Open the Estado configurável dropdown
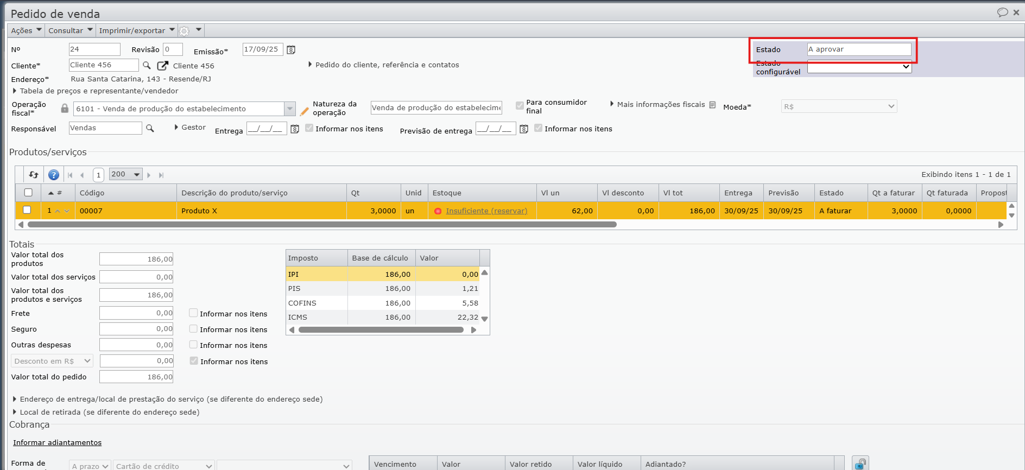Image resolution: width=1025 pixels, height=470 pixels. (x=859, y=67)
